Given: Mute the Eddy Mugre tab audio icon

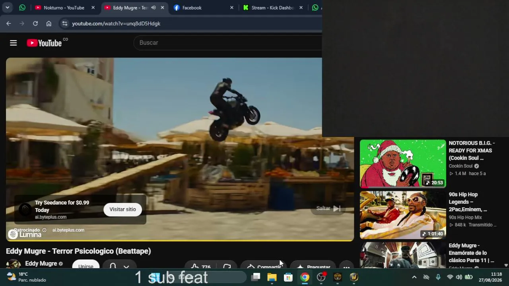Looking at the screenshot, I should (x=153, y=8).
